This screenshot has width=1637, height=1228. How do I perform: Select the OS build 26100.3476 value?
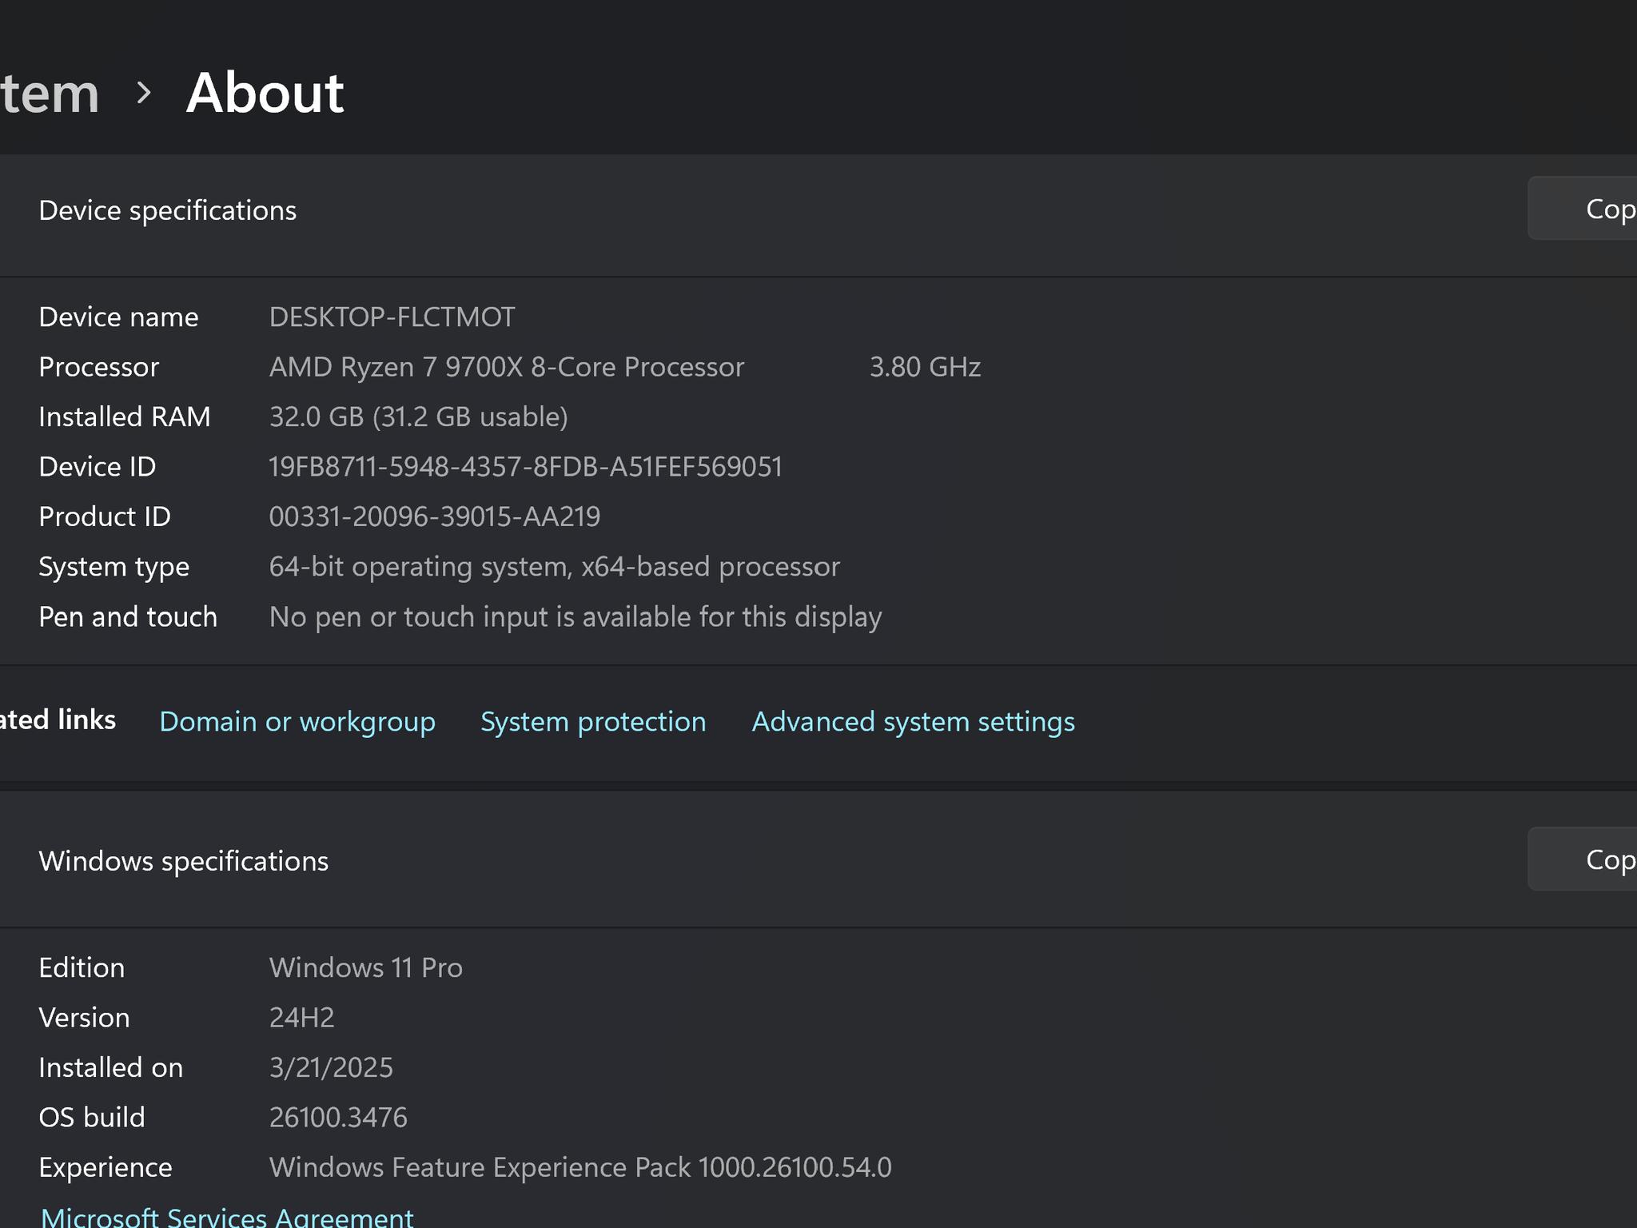(x=338, y=1116)
